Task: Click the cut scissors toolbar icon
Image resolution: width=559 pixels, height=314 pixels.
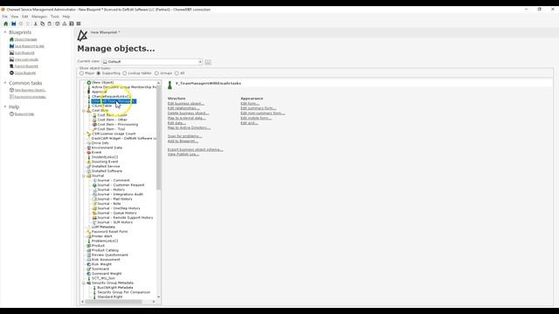Action: point(35,24)
